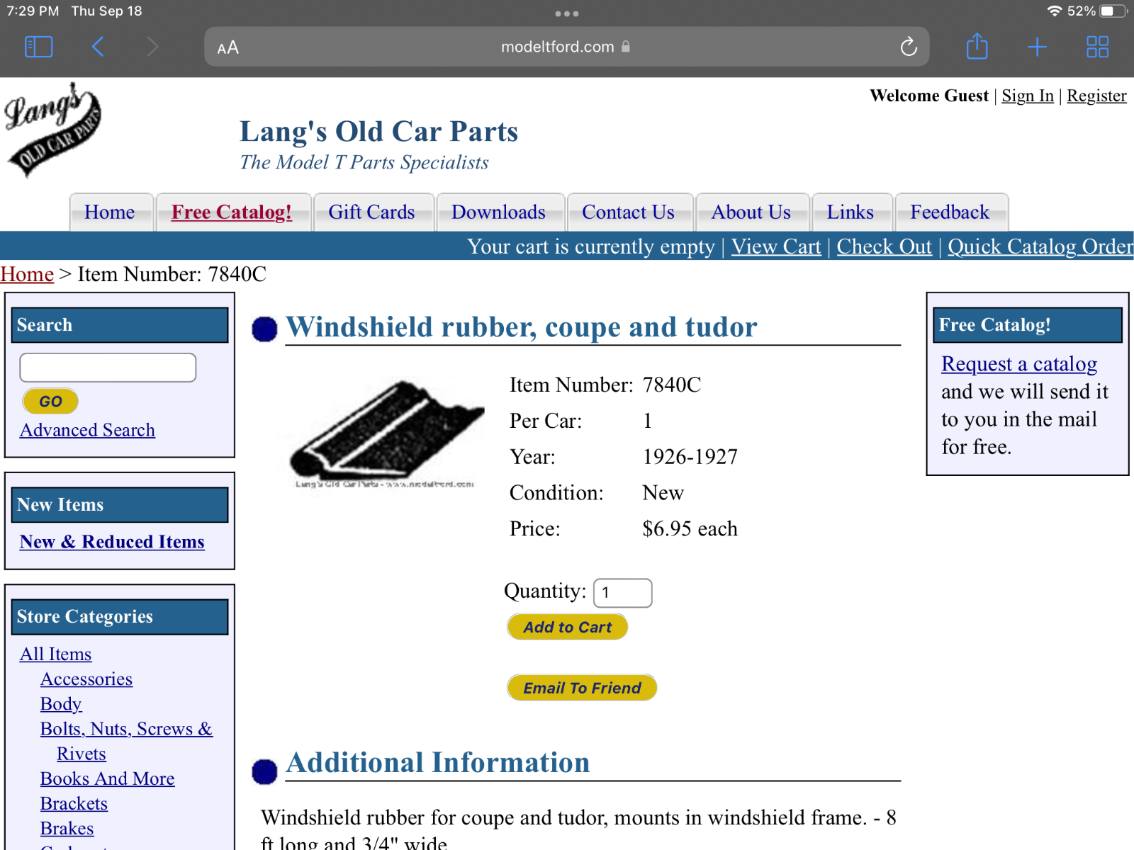The height and width of the screenshot is (850, 1134).
Task: Show tab overview grid
Action: 1097,47
